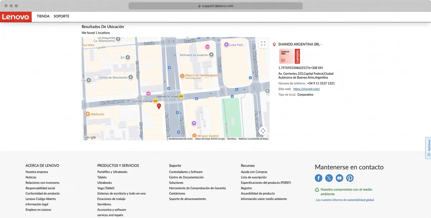Open Lenovo's YouTube channel icon
The image size is (431, 218).
[339, 178]
